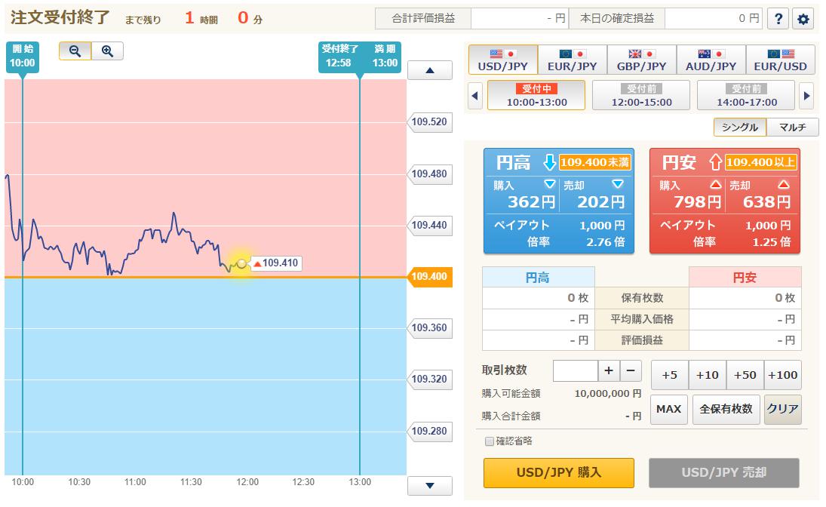This screenshot has height=507, width=826.
Task: Select USD/JPY currency pair tab
Action: (503, 60)
